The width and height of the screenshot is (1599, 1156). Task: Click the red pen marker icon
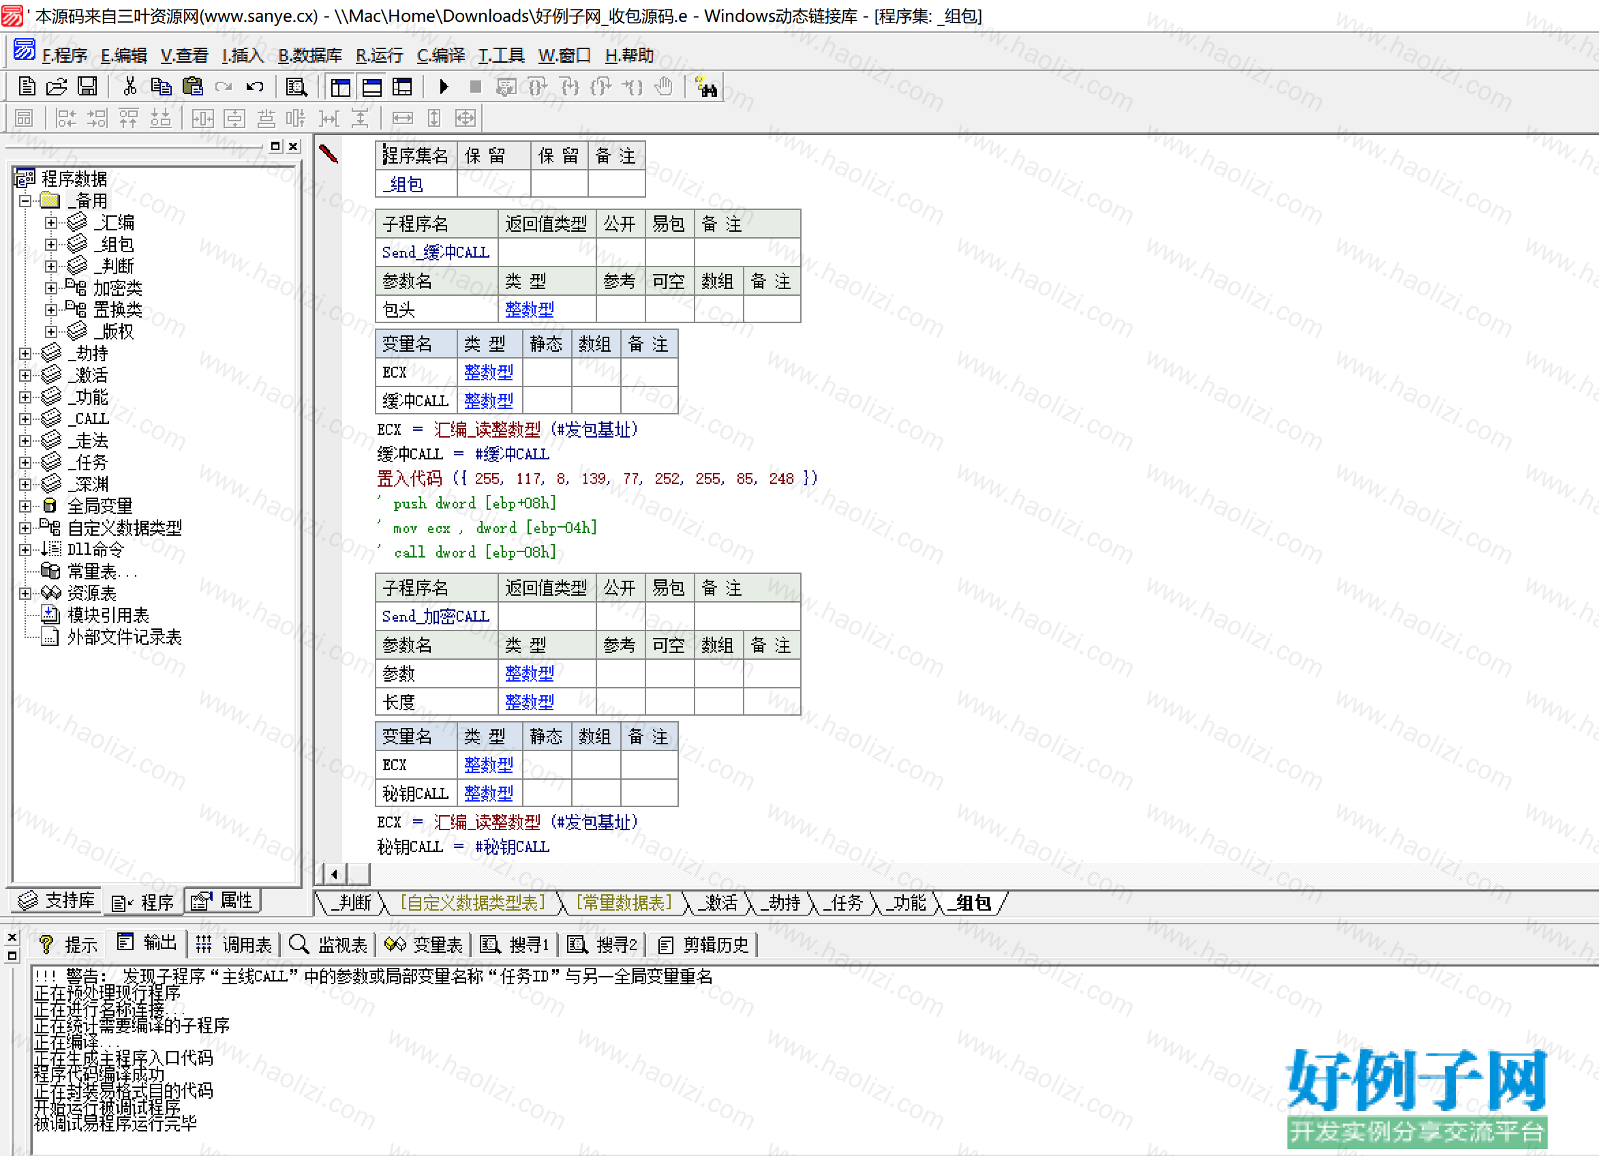tap(329, 153)
